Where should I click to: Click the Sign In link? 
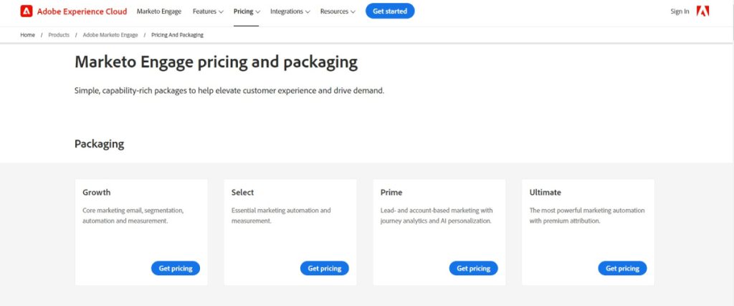pyautogui.click(x=680, y=11)
